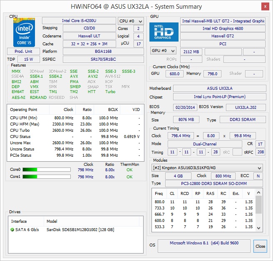Image resolution: width=273 pixels, height=261 pixels.
Task: Click the tRFC 208 value field
Action: coord(261,152)
